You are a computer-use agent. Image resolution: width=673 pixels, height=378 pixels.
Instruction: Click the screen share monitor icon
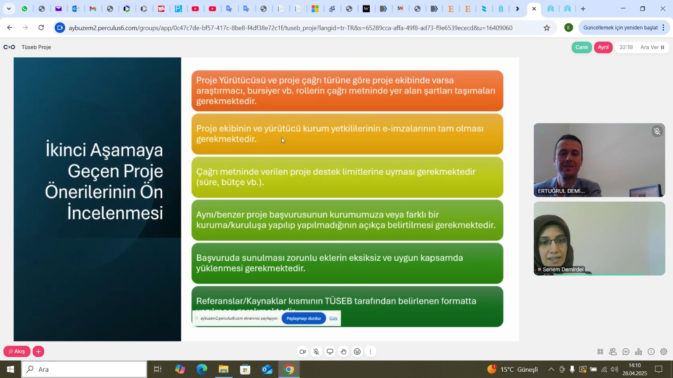tap(330, 352)
